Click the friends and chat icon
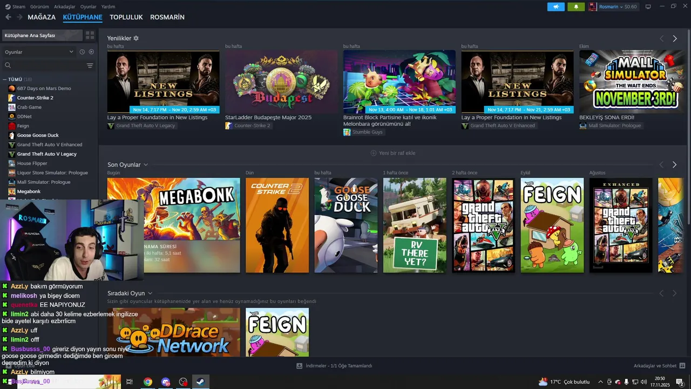This screenshot has width=691, height=389. [682, 366]
